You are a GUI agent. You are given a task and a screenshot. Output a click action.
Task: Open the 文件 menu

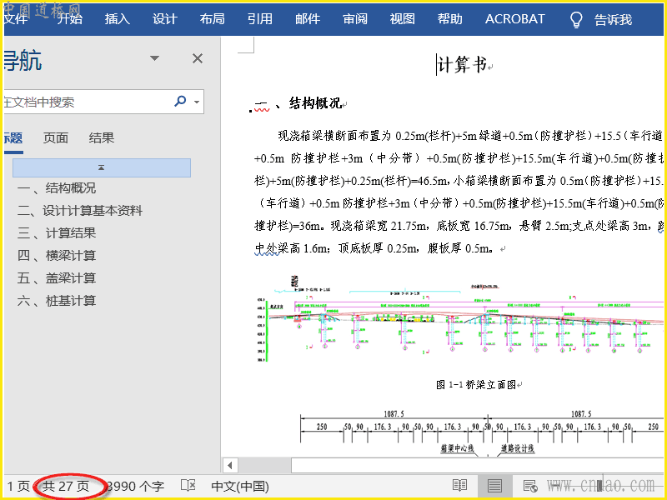tap(16, 18)
